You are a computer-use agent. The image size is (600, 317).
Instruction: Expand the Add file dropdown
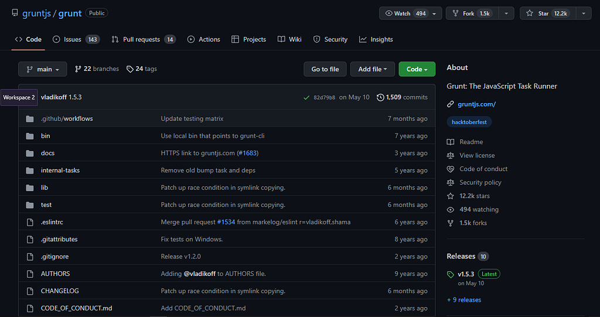tap(372, 69)
